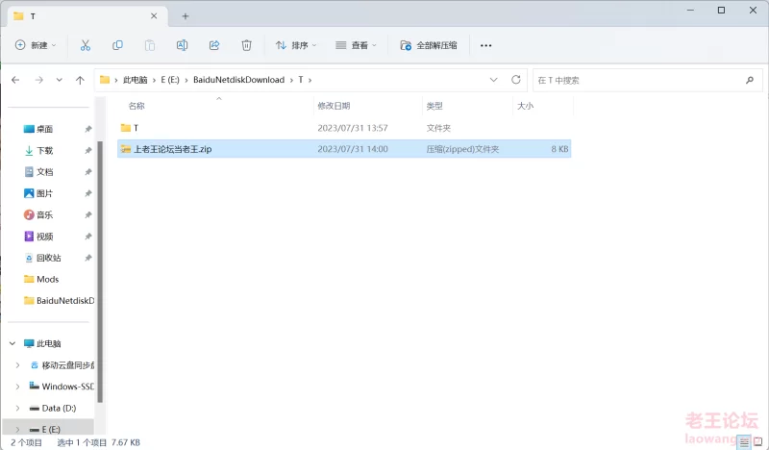Open the 新建 dropdown menu
Viewport: 769px width, 450px height.
pos(37,45)
